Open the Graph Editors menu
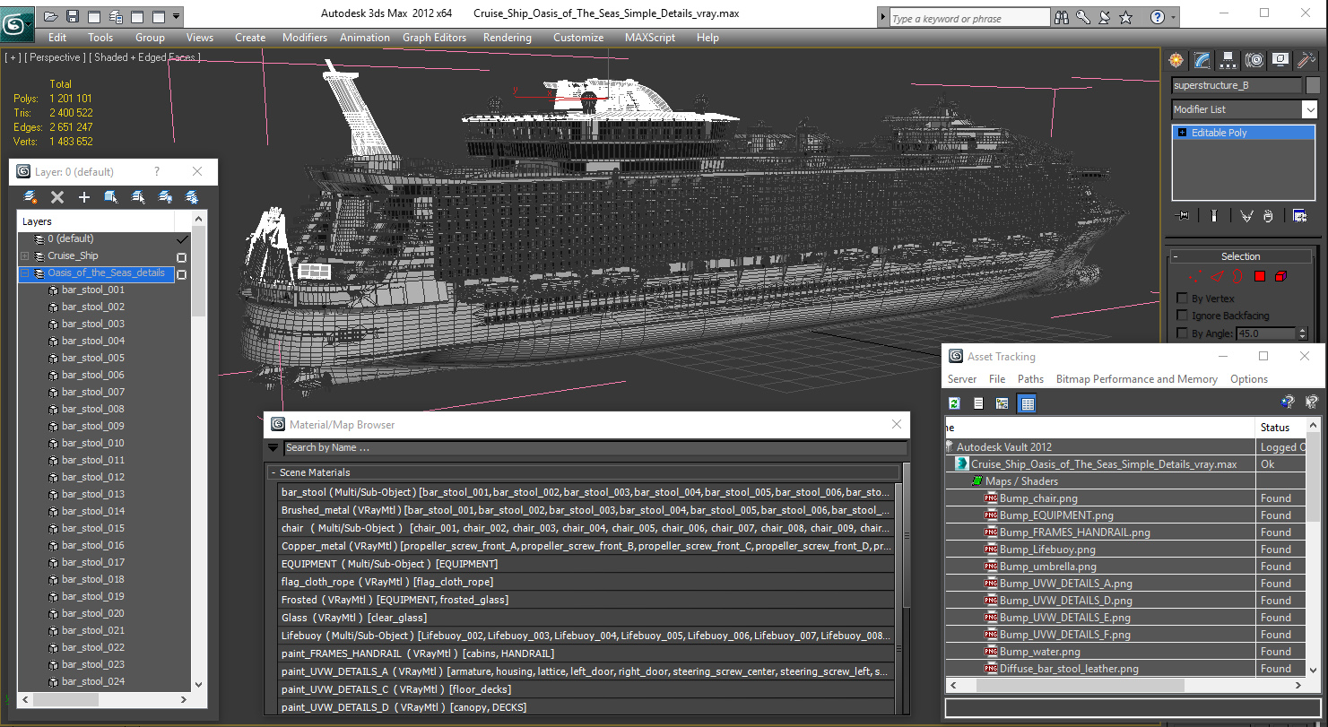1328x727 pixels. pos(434,38)
